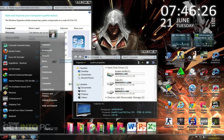Open Control Panel from Start menu
This screenshot has width=224, height=140.
coord(48,89)
